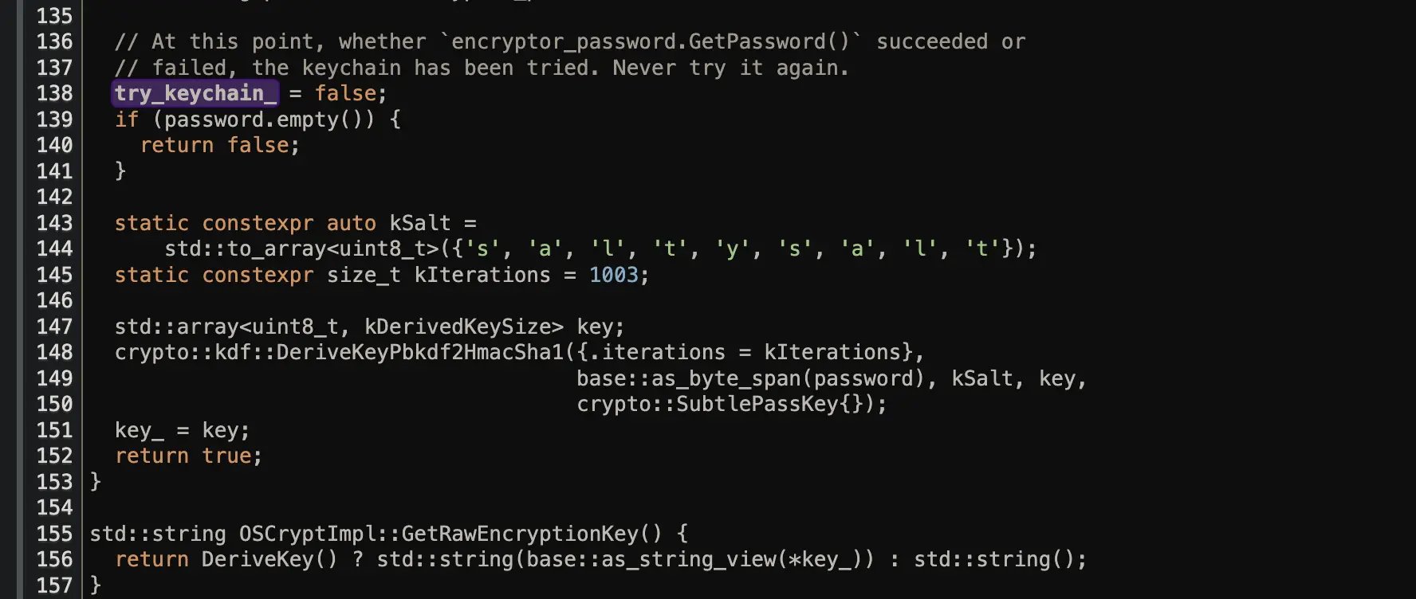The width and height of the screenshot is (1416, 599).
Task: Click the DeriveKeyPbkdf2HmacSha1 function name
Action: coord(419,352)
